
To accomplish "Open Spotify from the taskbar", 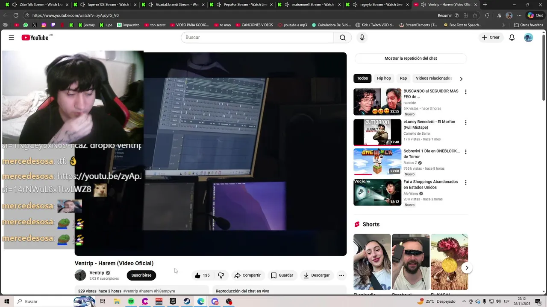I will click(x=131, y=301).
